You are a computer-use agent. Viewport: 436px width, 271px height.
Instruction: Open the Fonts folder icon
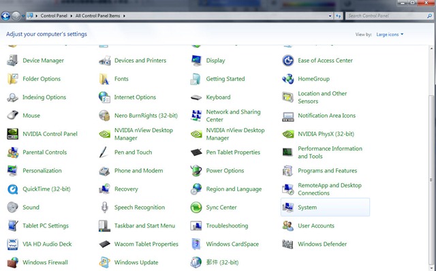pos(104,79)
